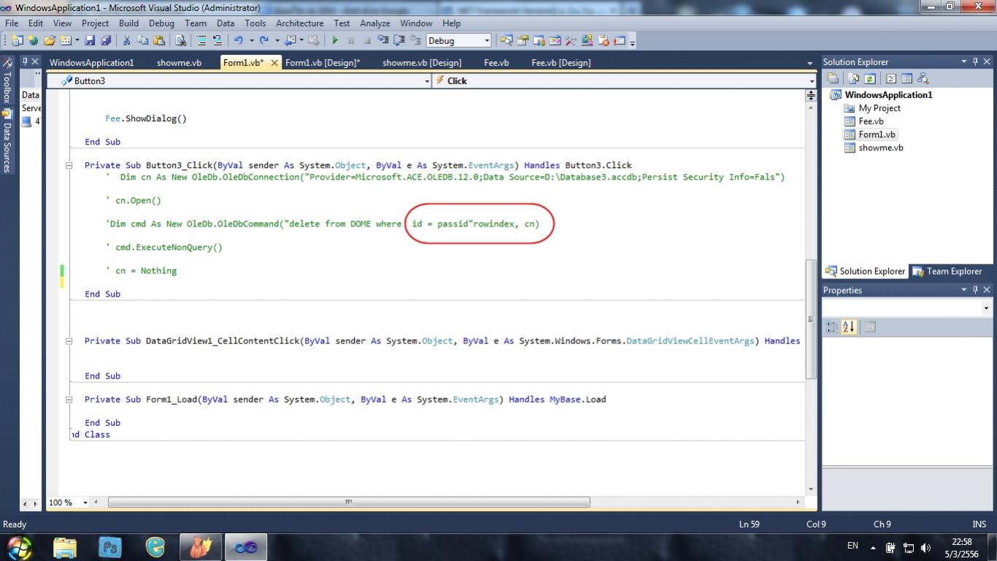Click the New Project toolbar icon
997x561 pixels.
[17, 40]
